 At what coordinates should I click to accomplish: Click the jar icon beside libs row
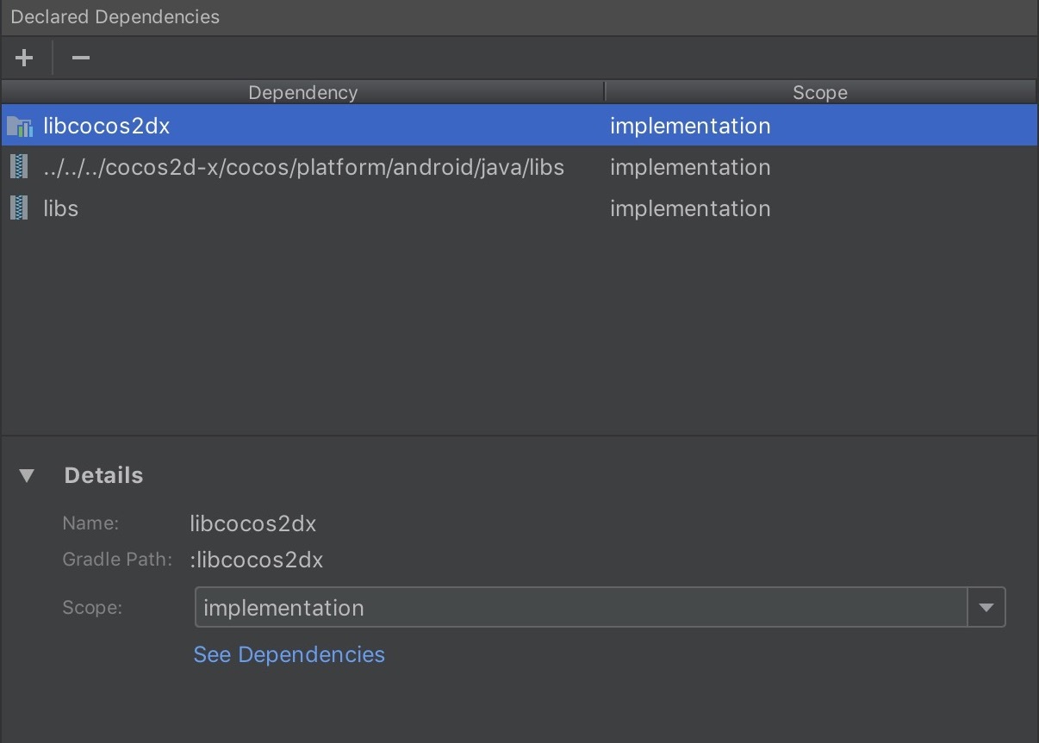click(18, 208)
